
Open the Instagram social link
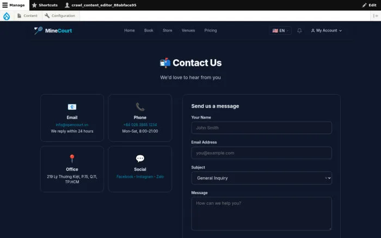[145, 177]
